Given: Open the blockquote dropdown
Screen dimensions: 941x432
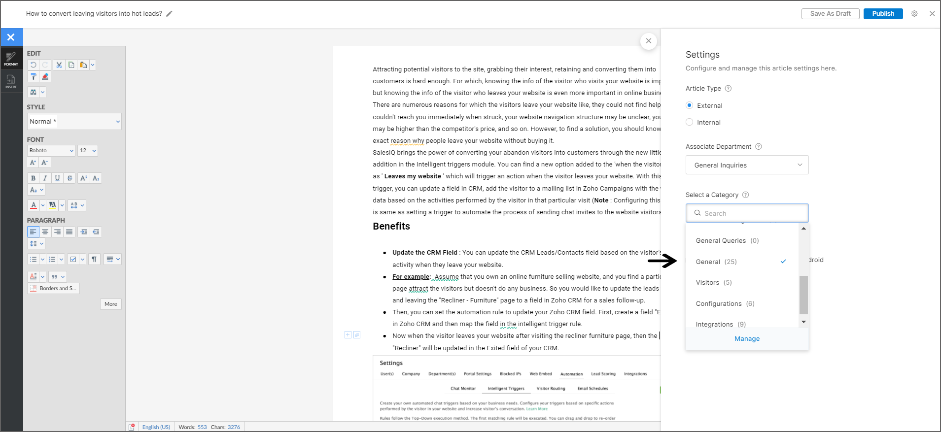Looking at the screenshot, I should 57,277.
